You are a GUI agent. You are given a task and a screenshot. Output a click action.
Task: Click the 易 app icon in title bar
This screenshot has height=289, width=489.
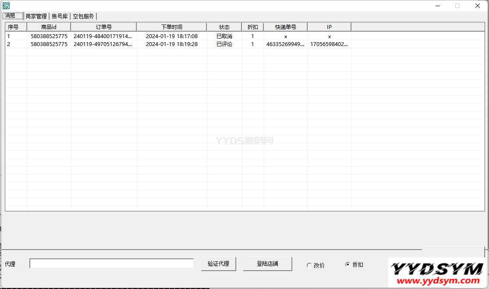click(x=5, y=6)
